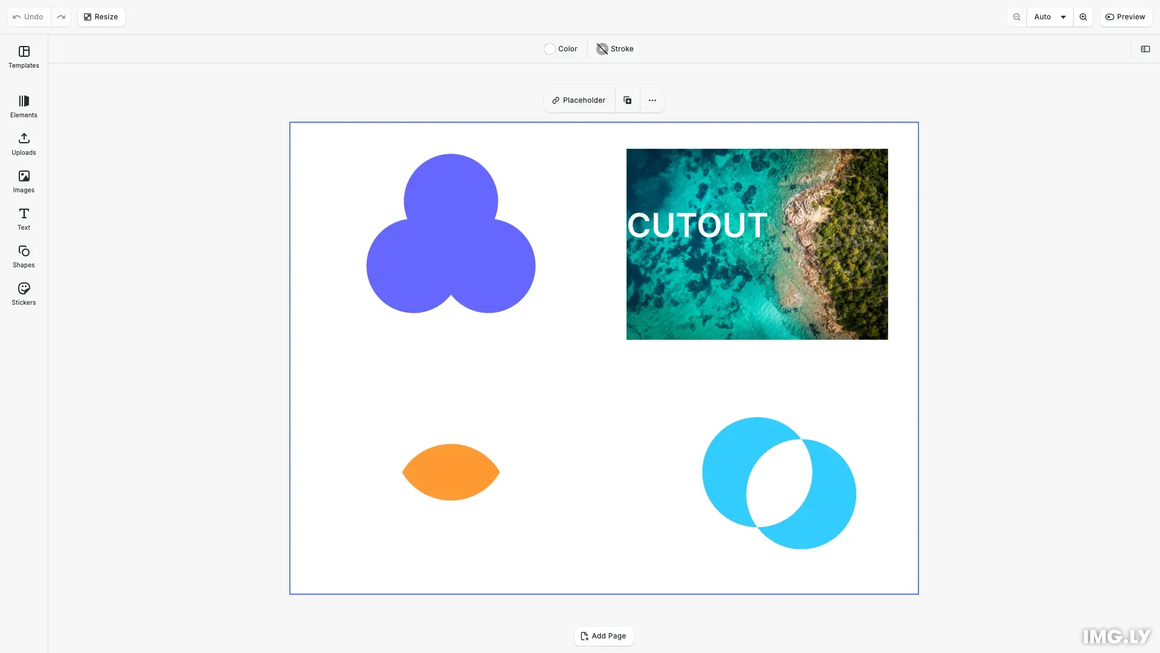Open the Elements library
1160x653 pixels.
(x=24, y=106)
